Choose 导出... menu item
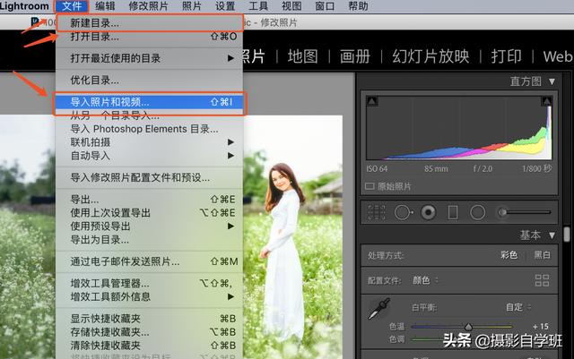 click(x=149, y=200)
